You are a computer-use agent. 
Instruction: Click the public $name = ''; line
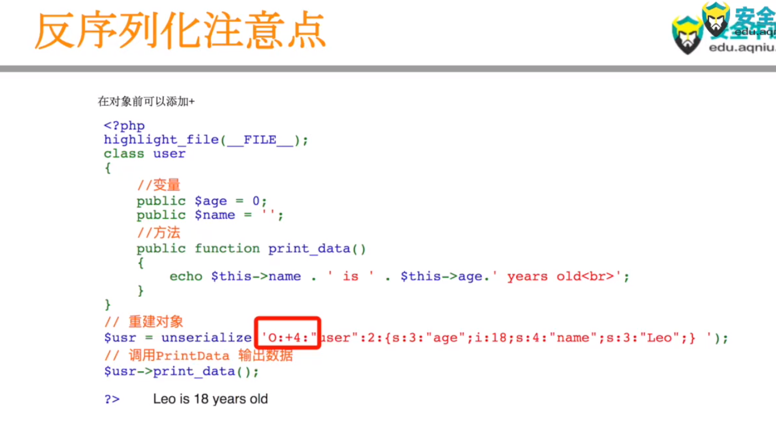coord(210,215)
